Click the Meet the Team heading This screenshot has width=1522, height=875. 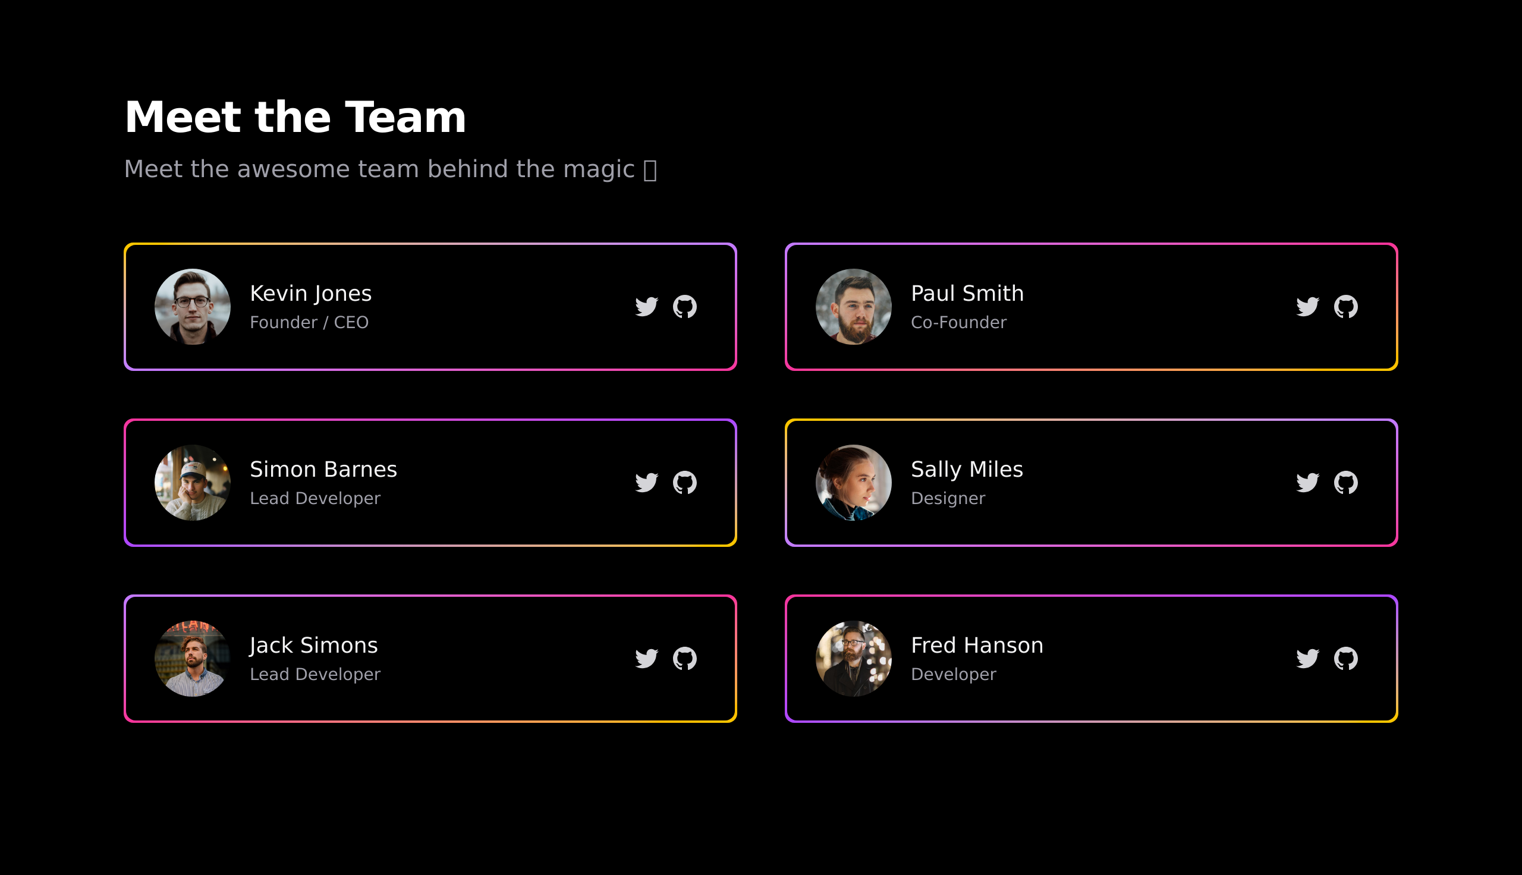coord(295,117)
